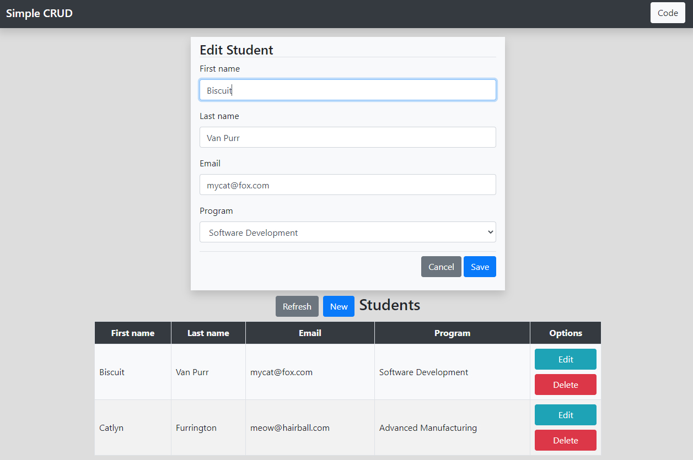693x460 pixels.
Task: Click the Program column header
Action: point(452,333)
